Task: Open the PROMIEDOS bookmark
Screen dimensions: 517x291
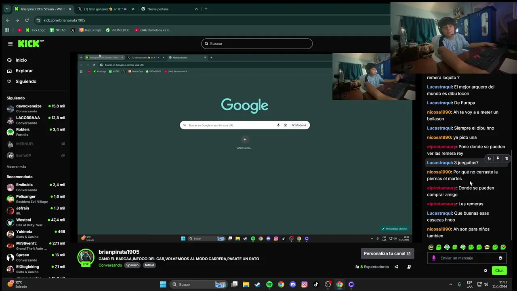Action: pyautogui.click(x=118, y=30)
